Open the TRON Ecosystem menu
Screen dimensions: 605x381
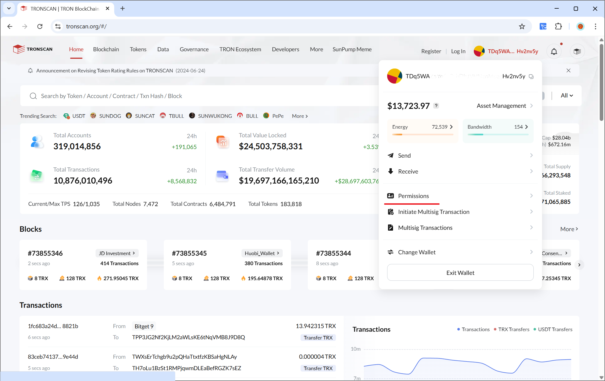tap(240, 50)
